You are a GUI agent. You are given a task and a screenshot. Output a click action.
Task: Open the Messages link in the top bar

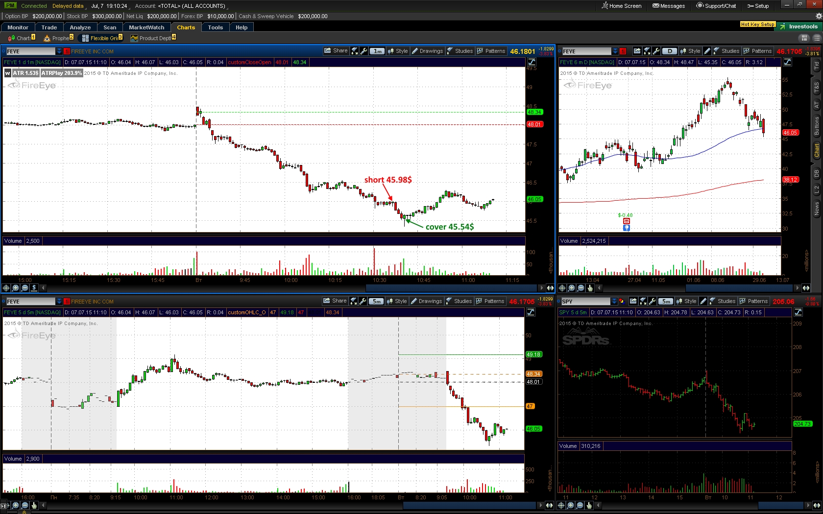click(x=669, y=6)
